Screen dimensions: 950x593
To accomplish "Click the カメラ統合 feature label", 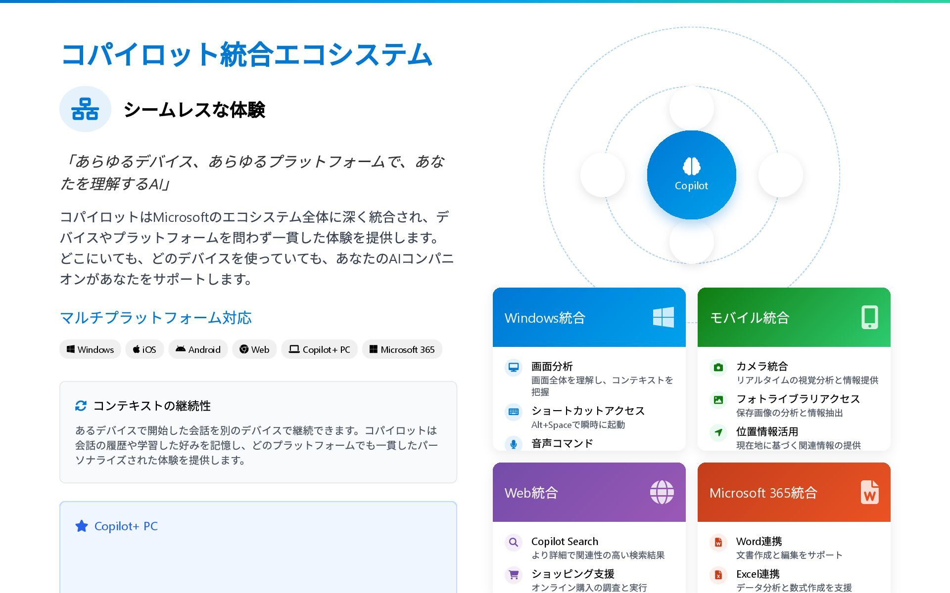I will point(762,366).
